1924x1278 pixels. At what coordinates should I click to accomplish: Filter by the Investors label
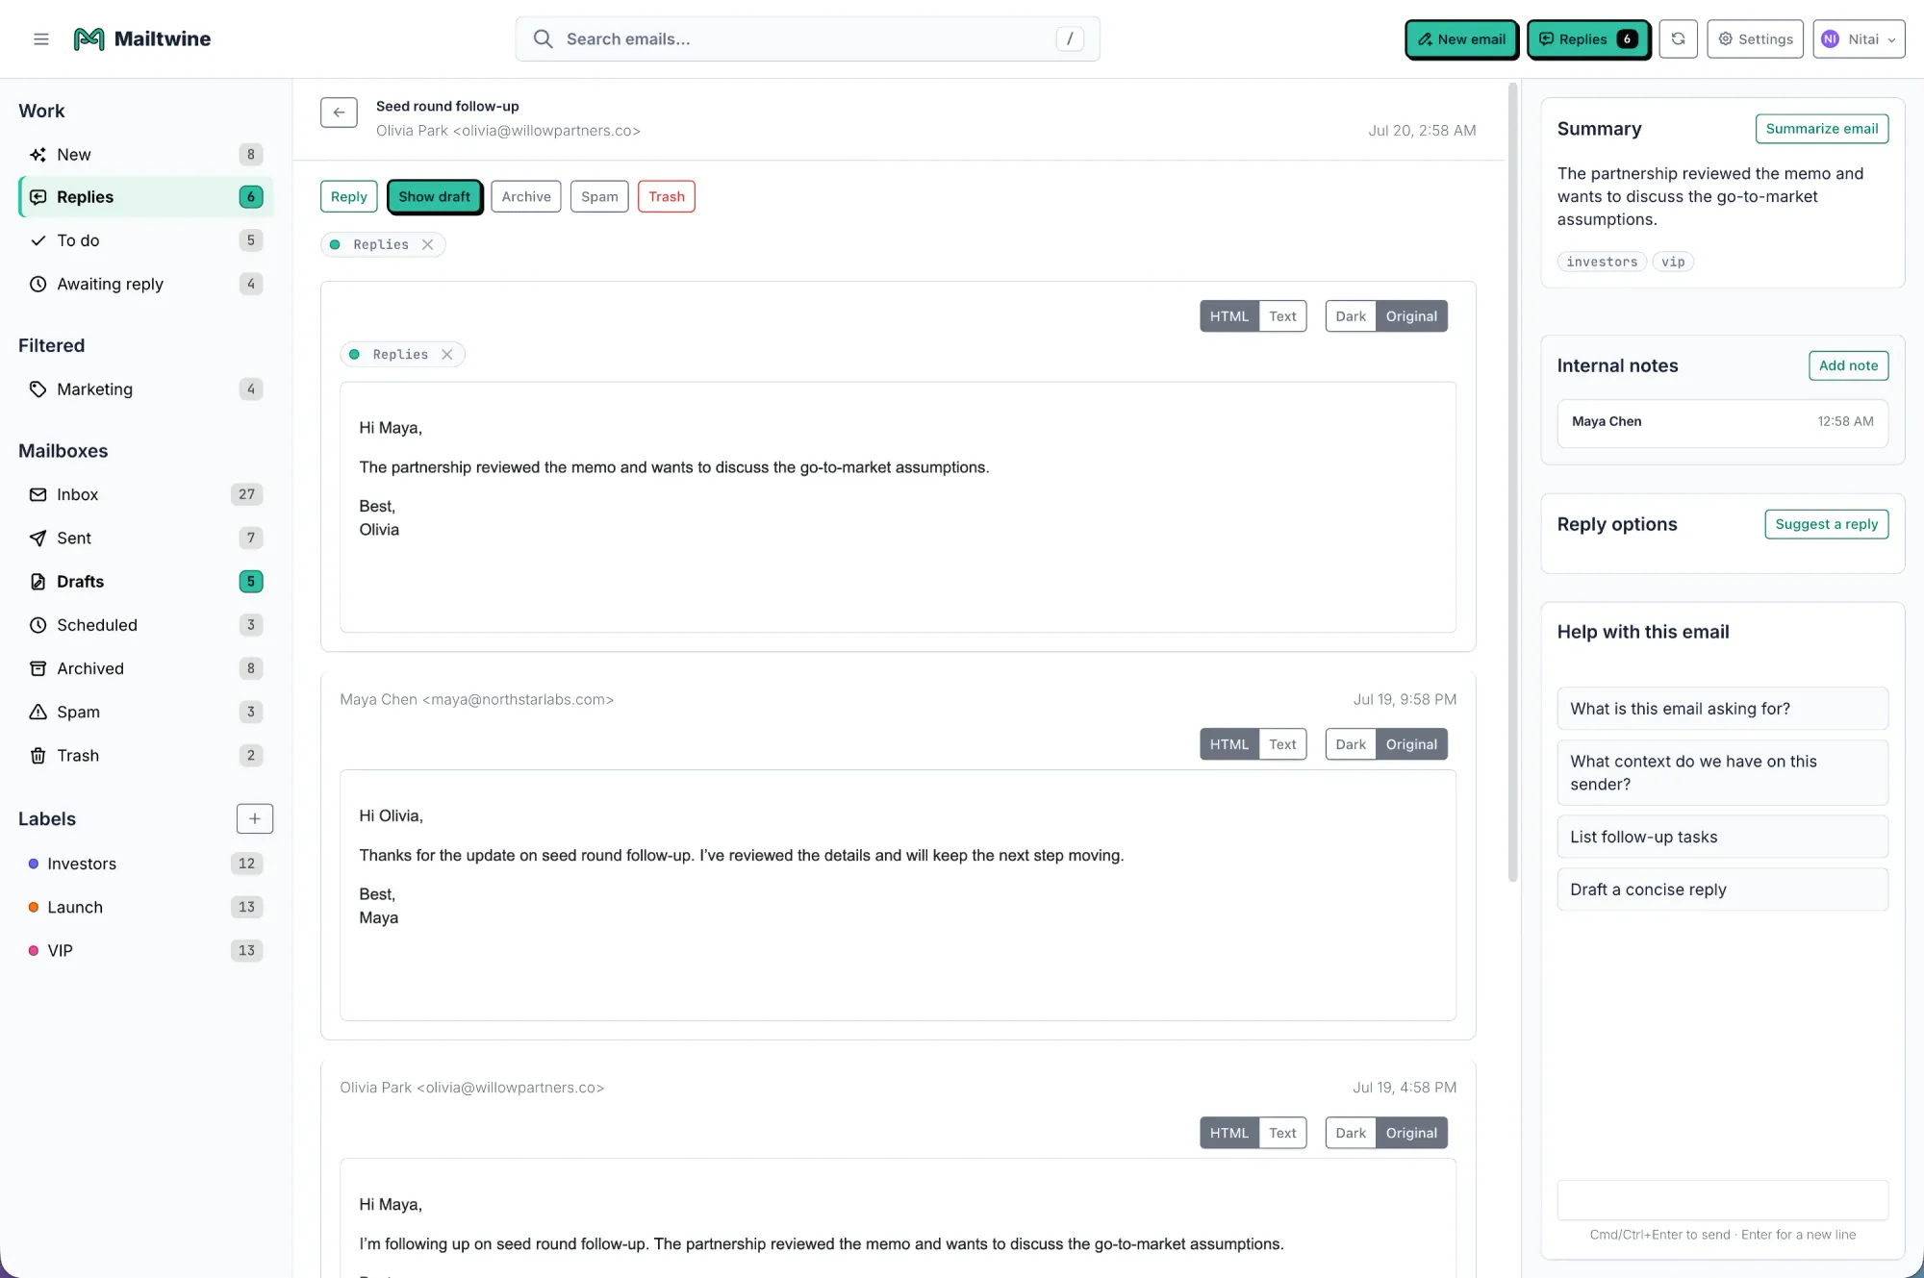[145, 864]
